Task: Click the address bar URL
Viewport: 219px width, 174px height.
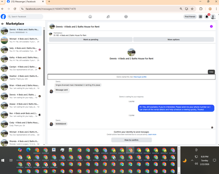Action: pyautogui.click(x=51, y=9)
